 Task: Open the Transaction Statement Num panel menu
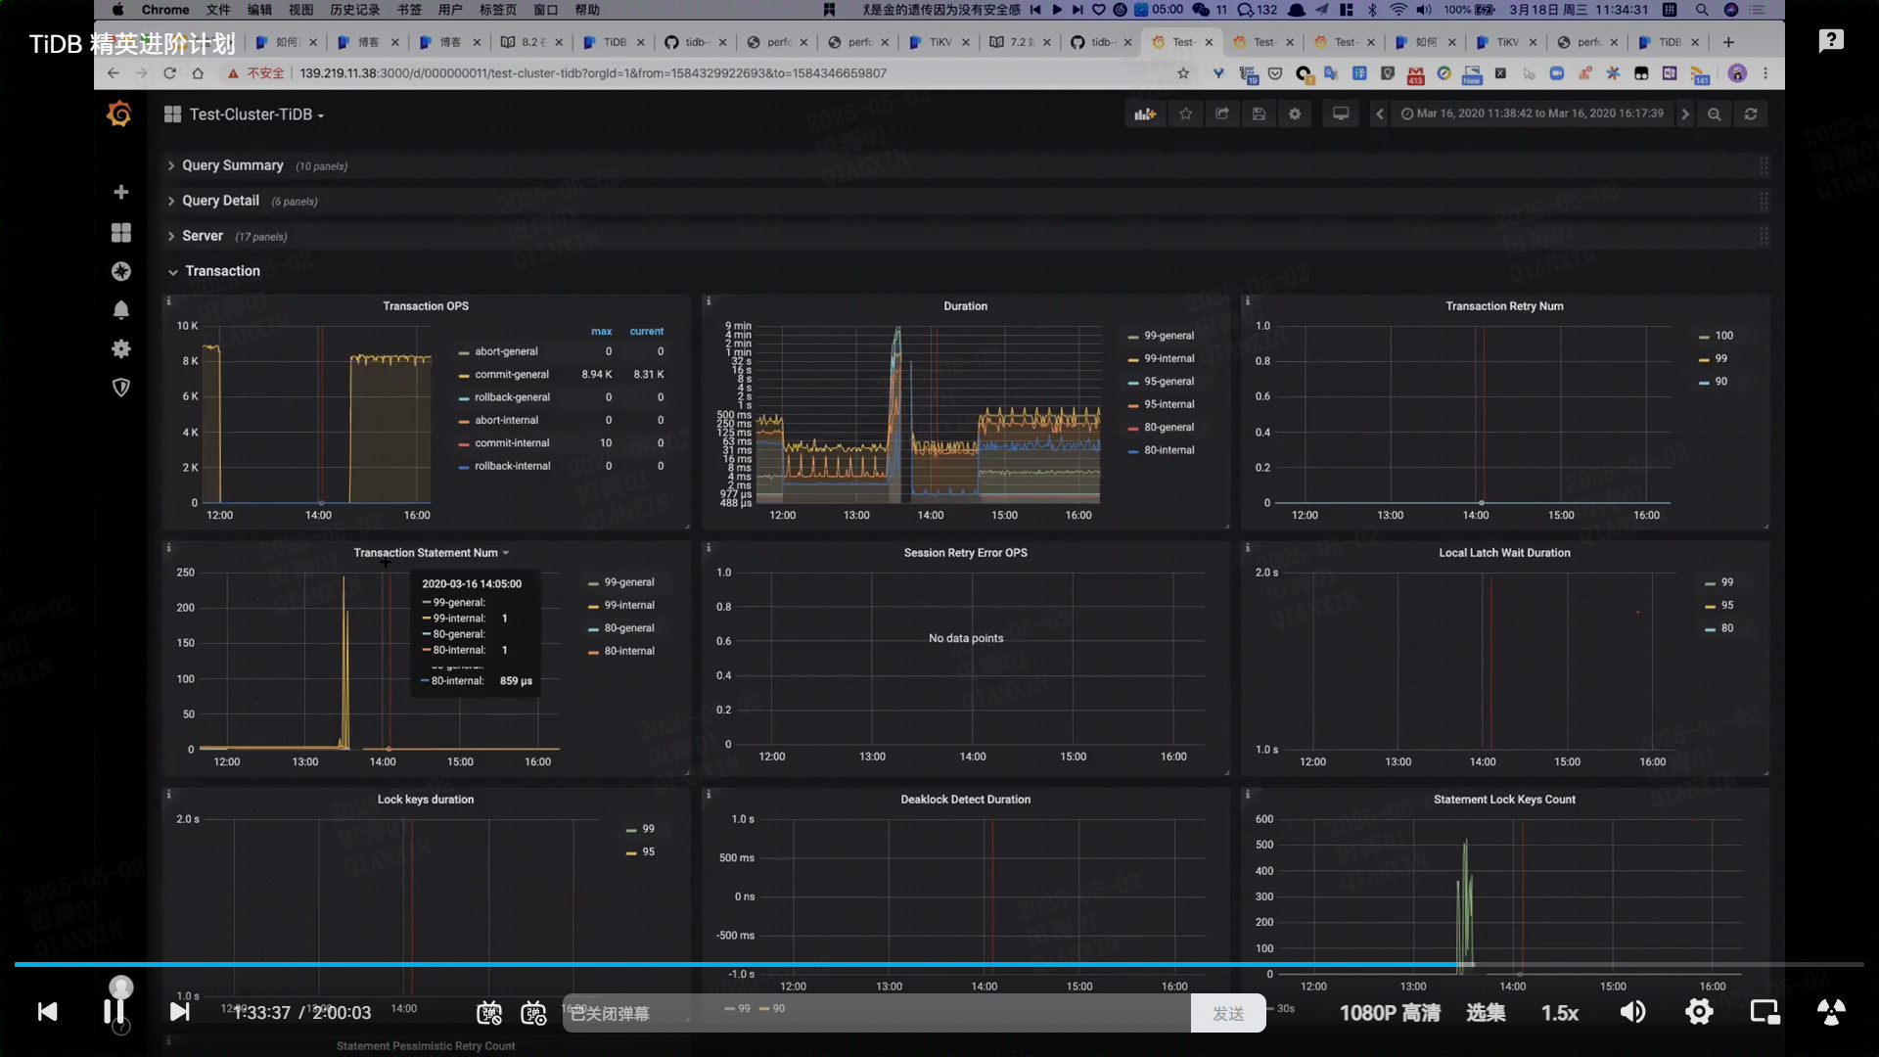(431, 553)
